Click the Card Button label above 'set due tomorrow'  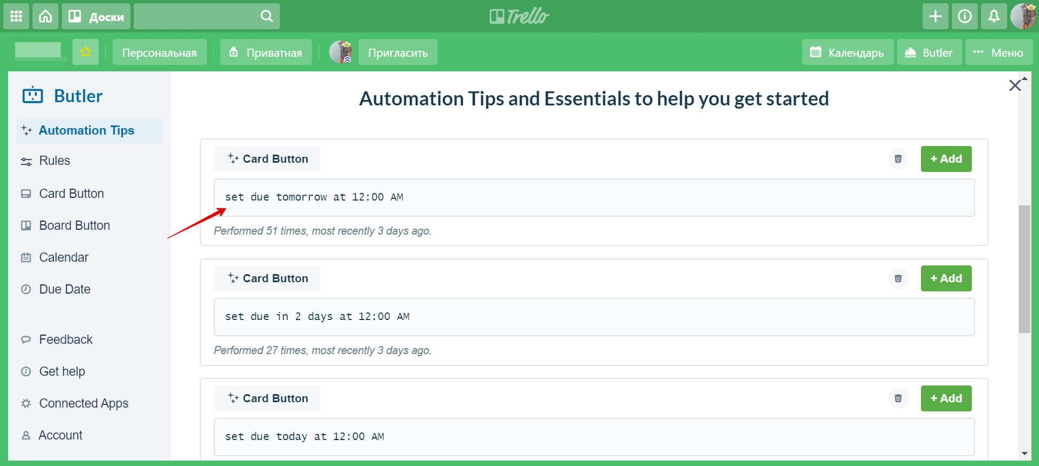(267, 159)
